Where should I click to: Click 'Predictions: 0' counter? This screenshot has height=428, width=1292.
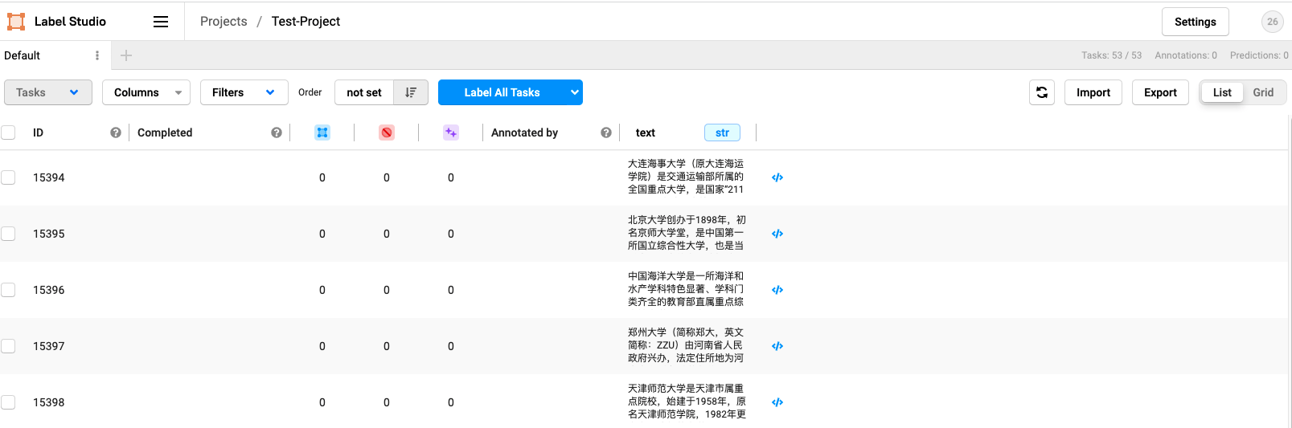[x=1259, y=55]
